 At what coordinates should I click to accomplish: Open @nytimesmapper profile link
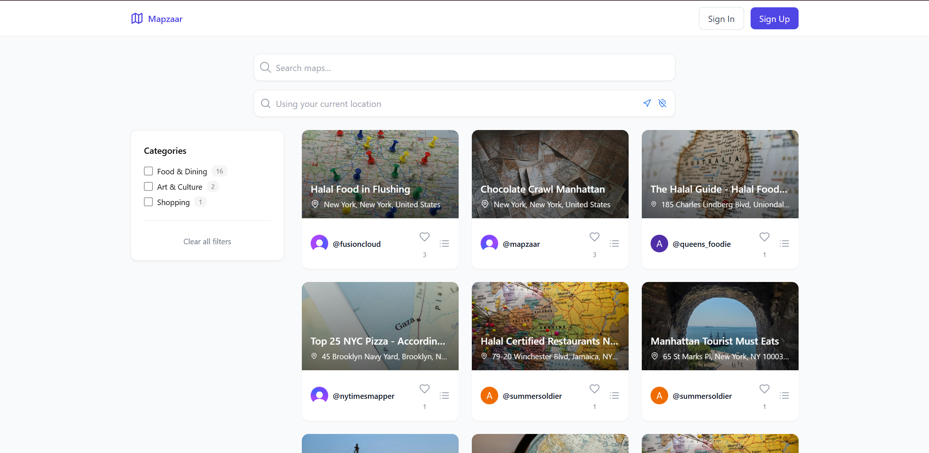pyautogui.click(x=363, y=396)
